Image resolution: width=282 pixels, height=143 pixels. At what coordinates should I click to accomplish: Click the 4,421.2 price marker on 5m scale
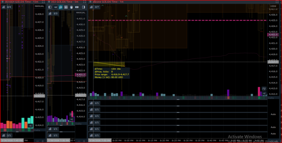coord(80,75)
